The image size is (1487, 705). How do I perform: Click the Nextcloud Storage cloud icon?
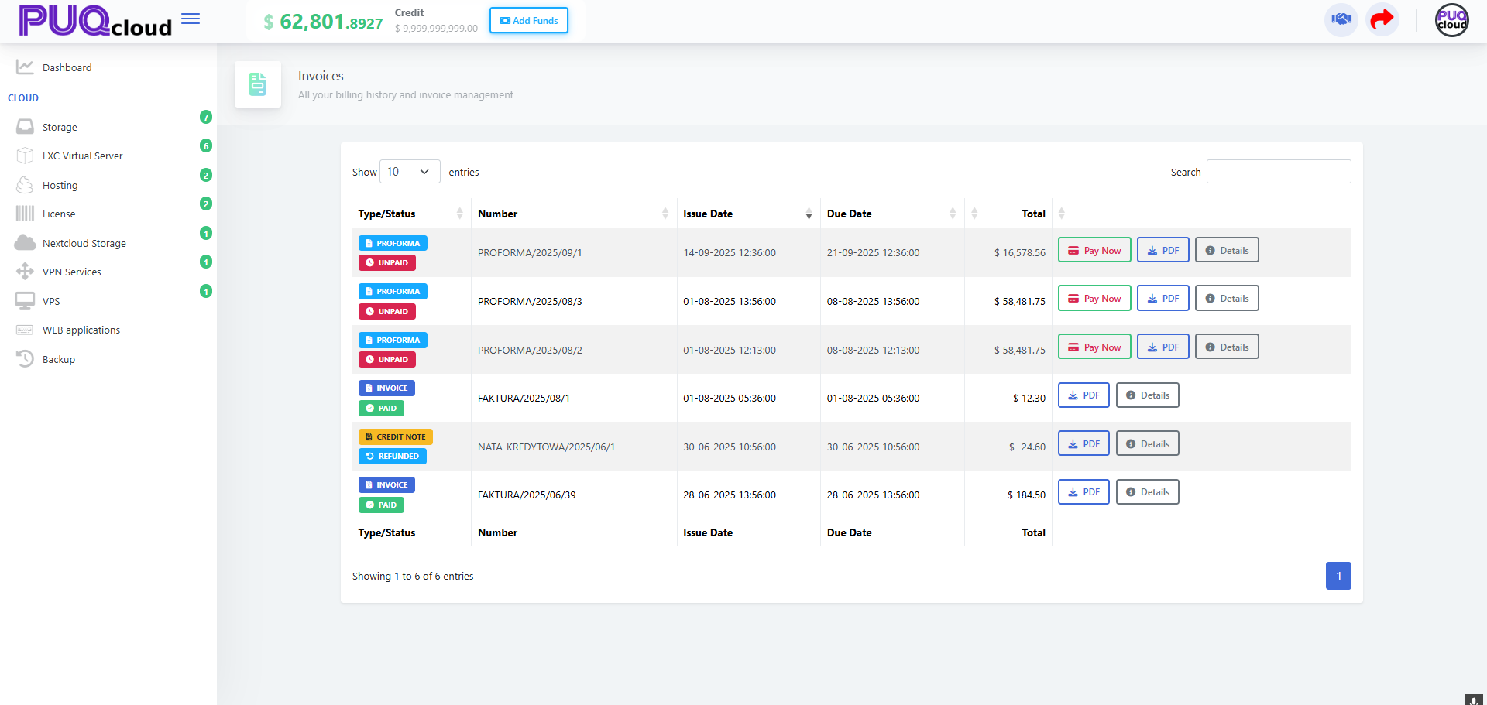25,243
